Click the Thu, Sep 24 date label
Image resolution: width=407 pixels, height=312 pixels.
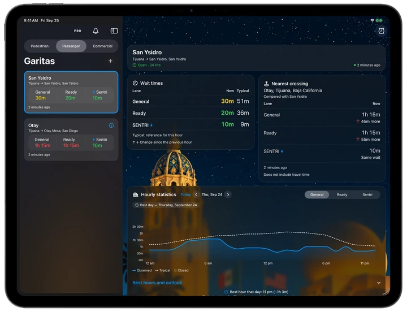click(x=212, y=194)
